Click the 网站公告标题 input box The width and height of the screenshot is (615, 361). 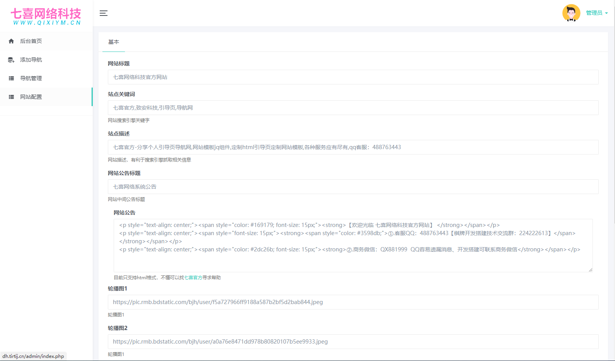[x=353, y=187]
